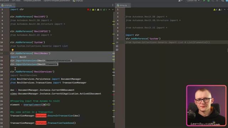This screenshot has height=128, width=228.
Task: Click clr.AddReference('RevitAPIUI') line
Action: pyautogui.click(x=30, y=31)
